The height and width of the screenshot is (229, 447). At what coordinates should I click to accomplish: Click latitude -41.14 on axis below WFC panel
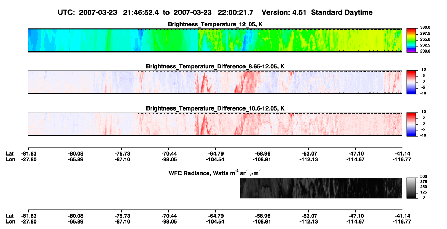coord(402,216)
